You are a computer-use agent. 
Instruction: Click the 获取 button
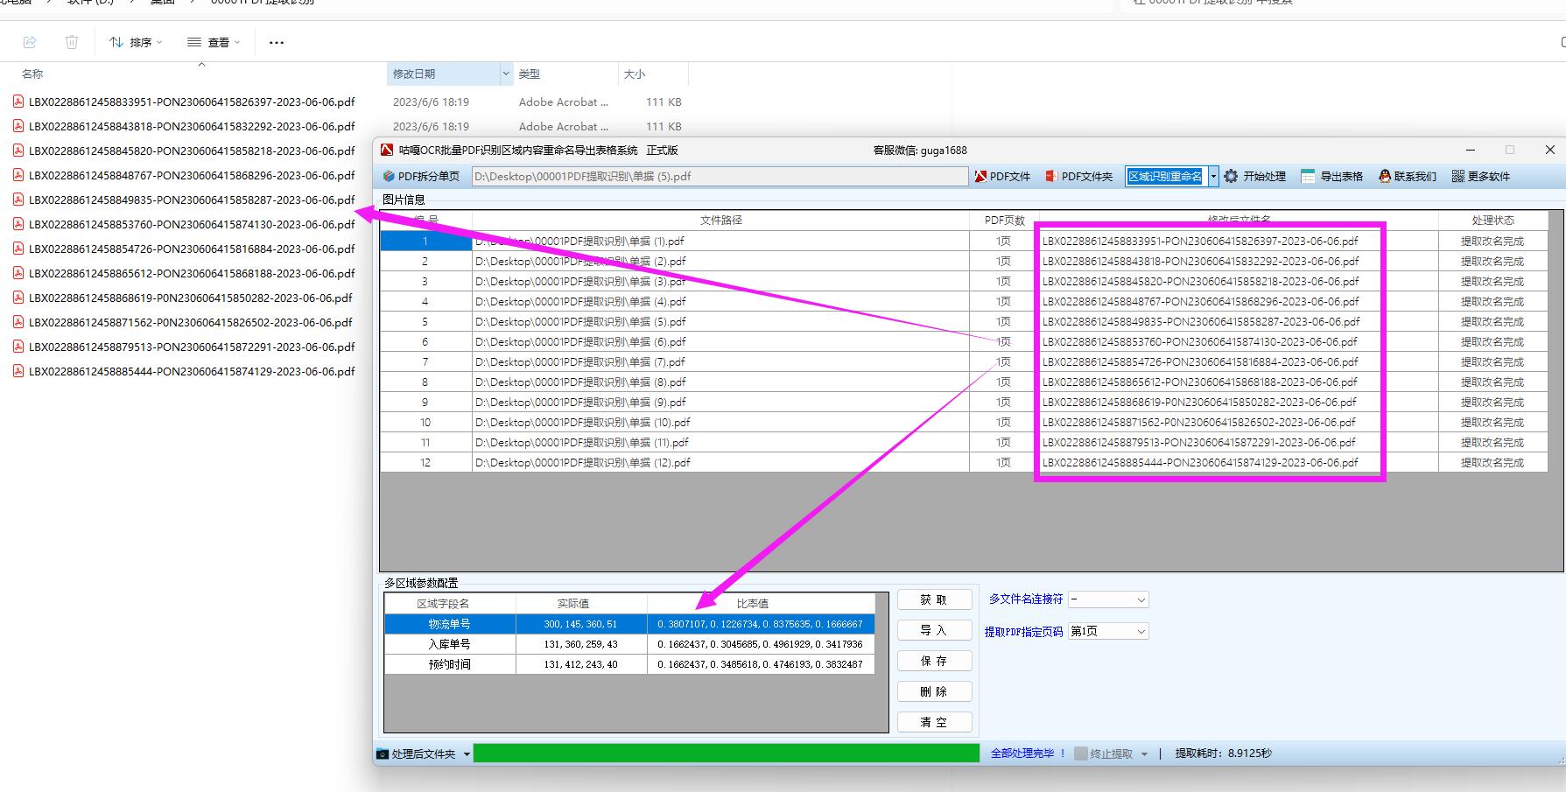[x=934, y=599]
